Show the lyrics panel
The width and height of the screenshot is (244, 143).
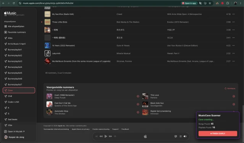(x=176, y=136)
